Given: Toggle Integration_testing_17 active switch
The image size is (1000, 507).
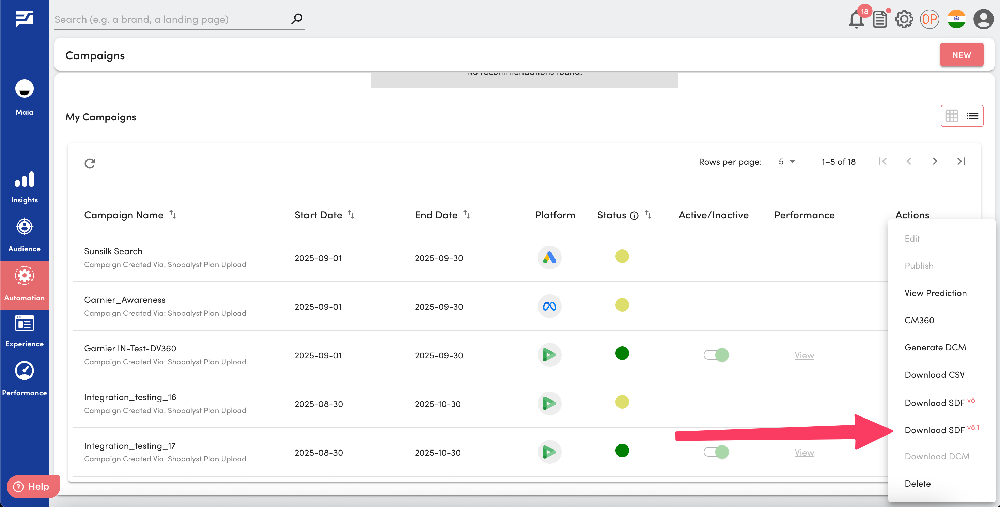Looking at the screenshot, I should point(716,452).
